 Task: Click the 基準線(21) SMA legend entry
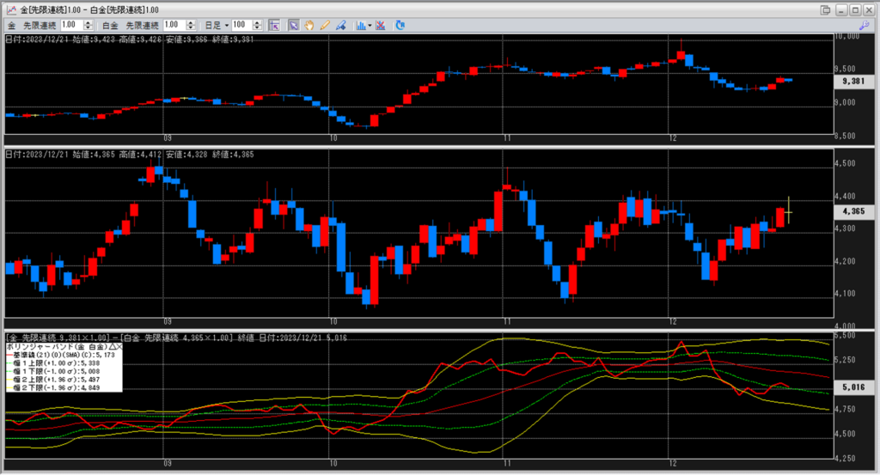tap(64, 355)
